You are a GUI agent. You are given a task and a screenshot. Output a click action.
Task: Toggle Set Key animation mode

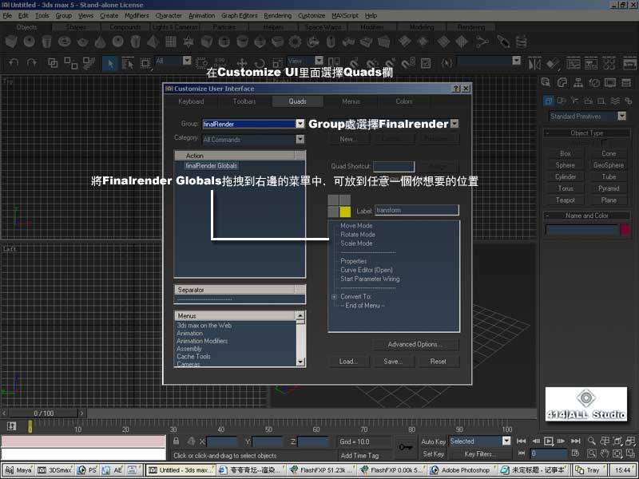tap(433, 453)
